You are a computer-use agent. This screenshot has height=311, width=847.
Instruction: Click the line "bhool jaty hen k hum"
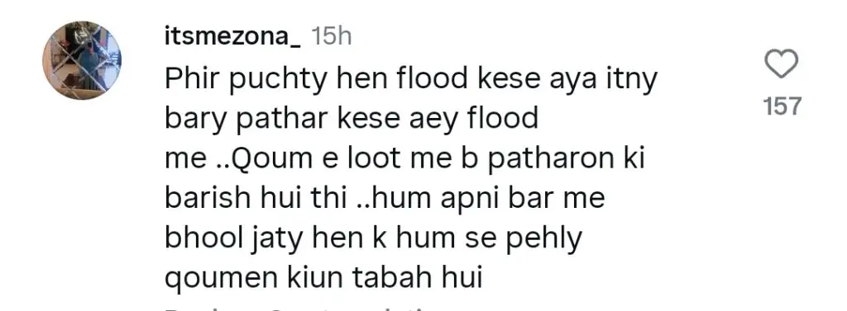[373, 238]
